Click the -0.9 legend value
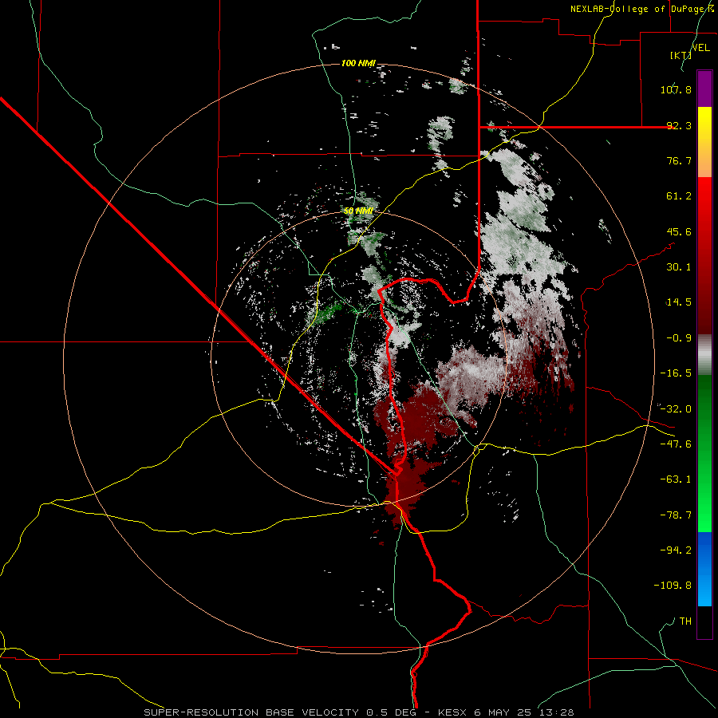Screen dimensions: 718x718 [679, 338]
